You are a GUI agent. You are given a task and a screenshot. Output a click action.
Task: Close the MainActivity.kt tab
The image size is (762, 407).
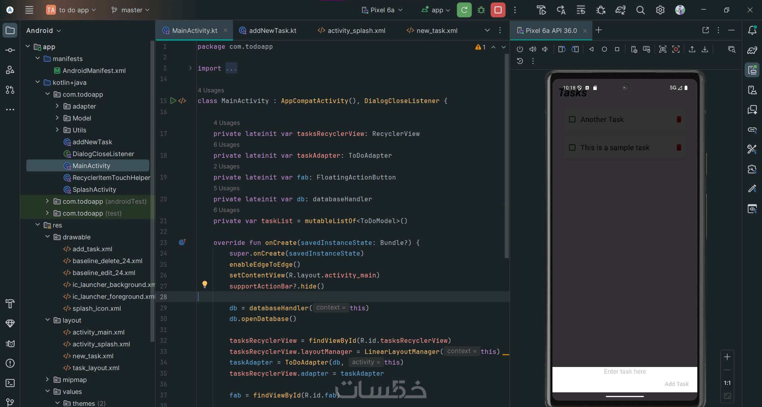click(x=225, y=30)
